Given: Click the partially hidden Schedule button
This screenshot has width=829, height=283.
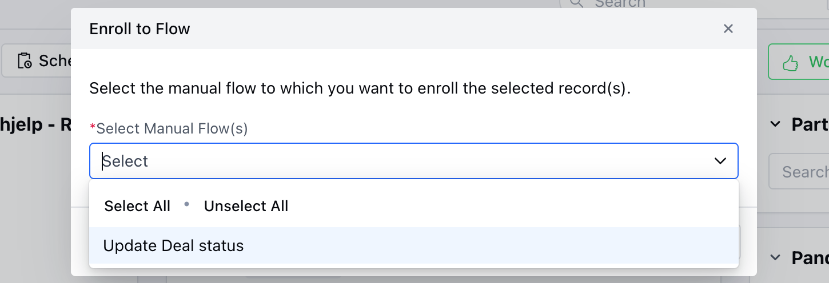Looking at the screenshot, I should 37,60.
